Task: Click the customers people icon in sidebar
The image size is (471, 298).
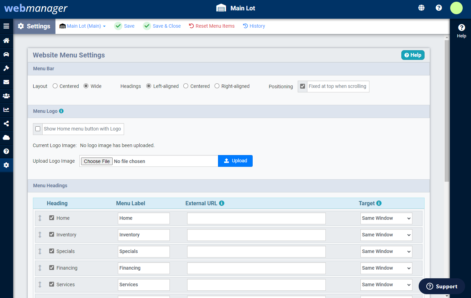Action: 6,96
